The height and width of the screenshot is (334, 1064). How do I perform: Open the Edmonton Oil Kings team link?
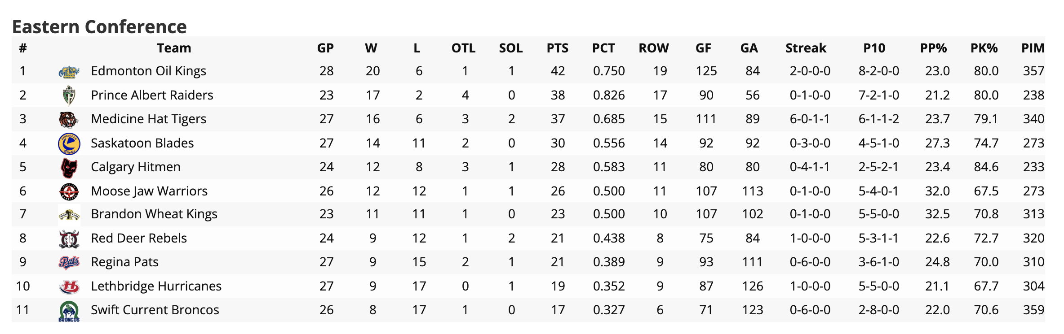148,71
